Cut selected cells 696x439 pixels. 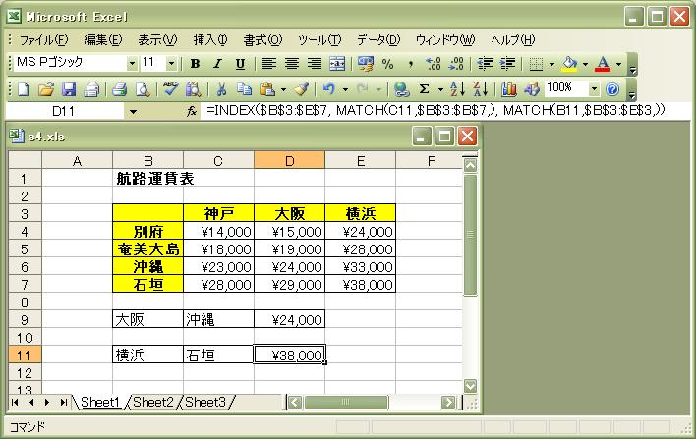click(x=221, y=89)
